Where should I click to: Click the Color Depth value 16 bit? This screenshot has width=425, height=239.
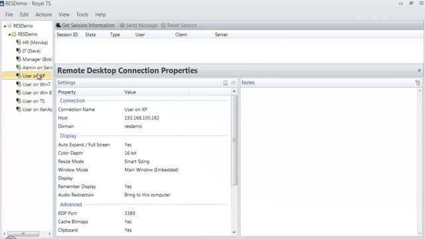coord(130,153)
